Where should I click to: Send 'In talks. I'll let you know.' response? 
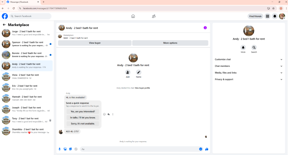[83, 117]
